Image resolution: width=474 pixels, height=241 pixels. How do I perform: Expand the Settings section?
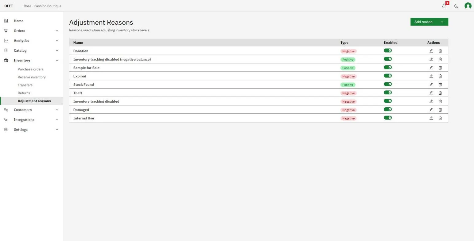click(31, 129)
